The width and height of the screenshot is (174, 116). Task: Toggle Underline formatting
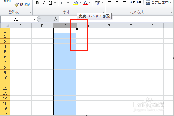click(50, 3)
